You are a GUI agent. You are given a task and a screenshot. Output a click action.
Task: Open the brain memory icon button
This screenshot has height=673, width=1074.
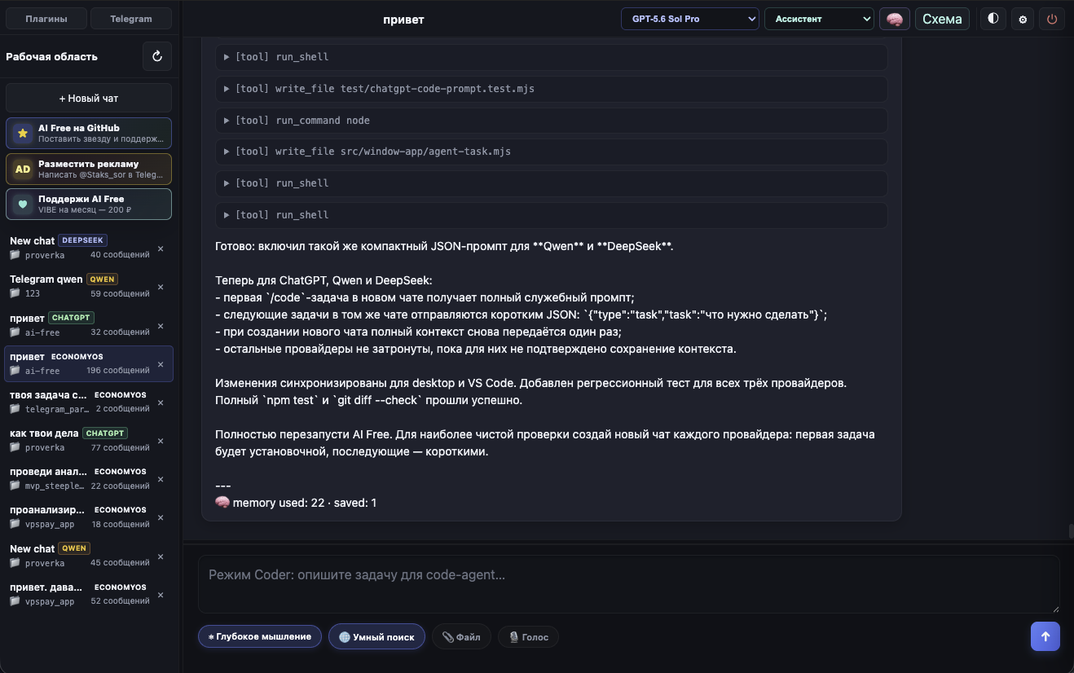[895, 19]
